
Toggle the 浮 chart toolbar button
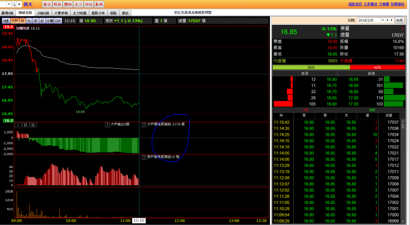tap(35, 21)
